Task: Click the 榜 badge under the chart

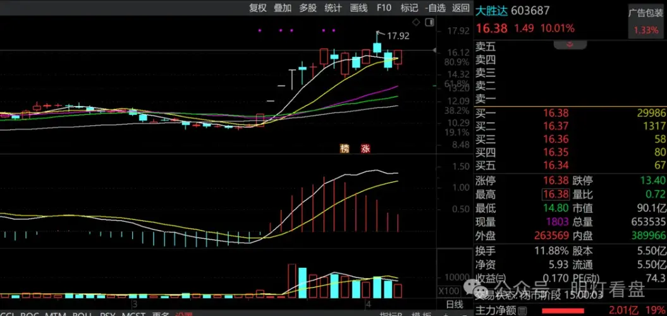Action: click(345, 149)
